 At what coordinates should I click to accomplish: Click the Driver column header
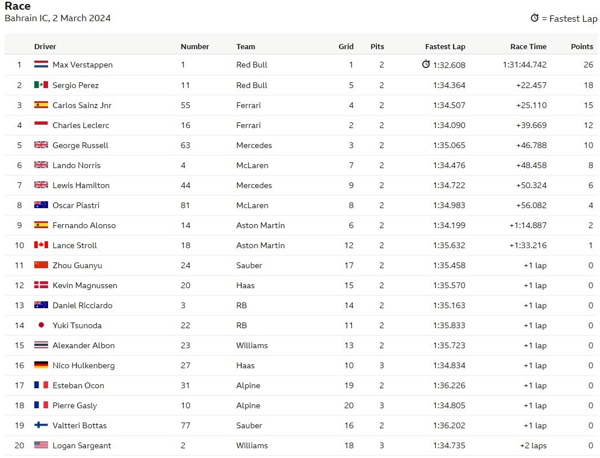coord(45,47)
